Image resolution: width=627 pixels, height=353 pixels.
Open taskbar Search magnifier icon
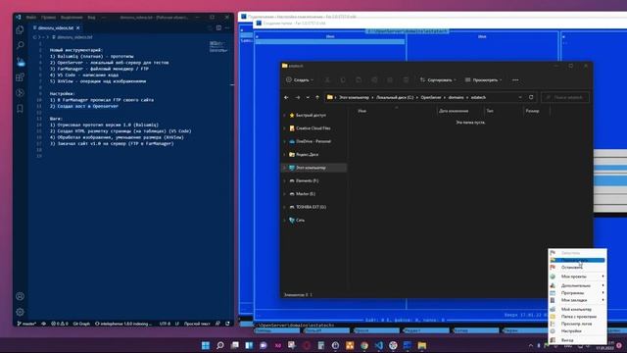click(219, 345)
